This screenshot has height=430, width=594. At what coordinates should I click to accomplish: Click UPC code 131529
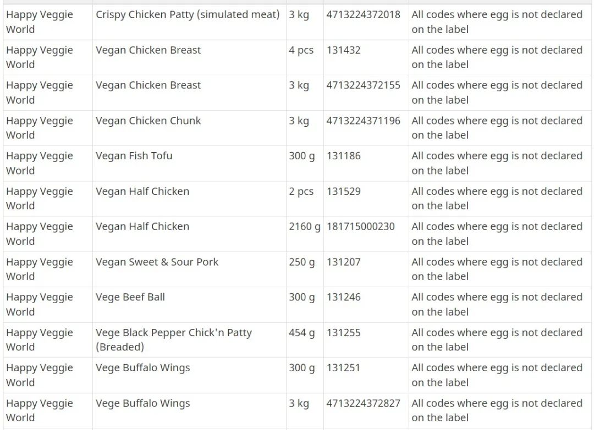pyautogui.click(x=344, y=191)
